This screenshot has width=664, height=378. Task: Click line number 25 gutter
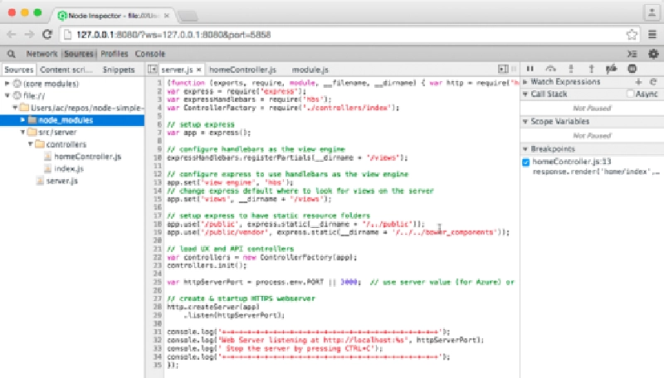tap(158, 282)
